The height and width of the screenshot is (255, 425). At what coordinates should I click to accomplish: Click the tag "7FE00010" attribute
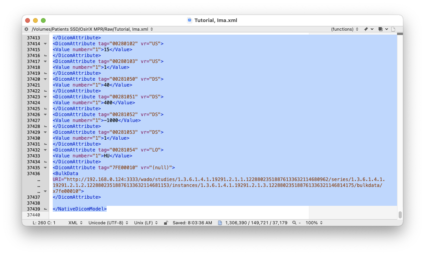tap(118, 168)
